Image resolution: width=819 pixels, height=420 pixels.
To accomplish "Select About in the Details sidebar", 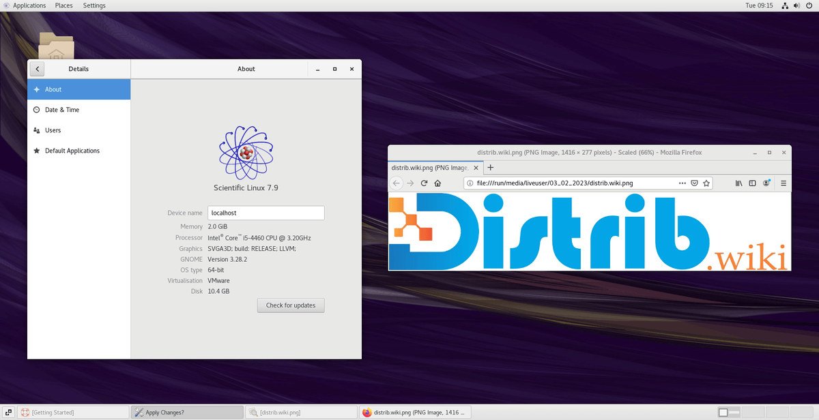I will point(78,89).
